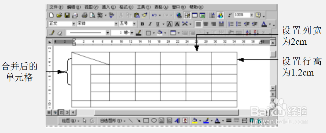Click the Print icon

pyautogui.click(x=84, y=15)
